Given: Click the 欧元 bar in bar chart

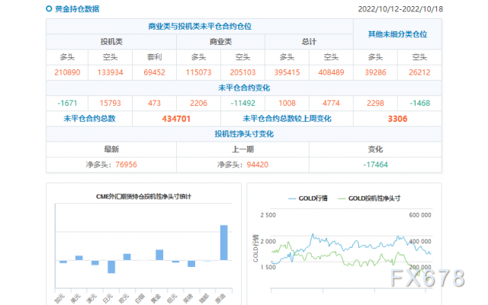Looking at the screenshot, I should click(127, 257).
